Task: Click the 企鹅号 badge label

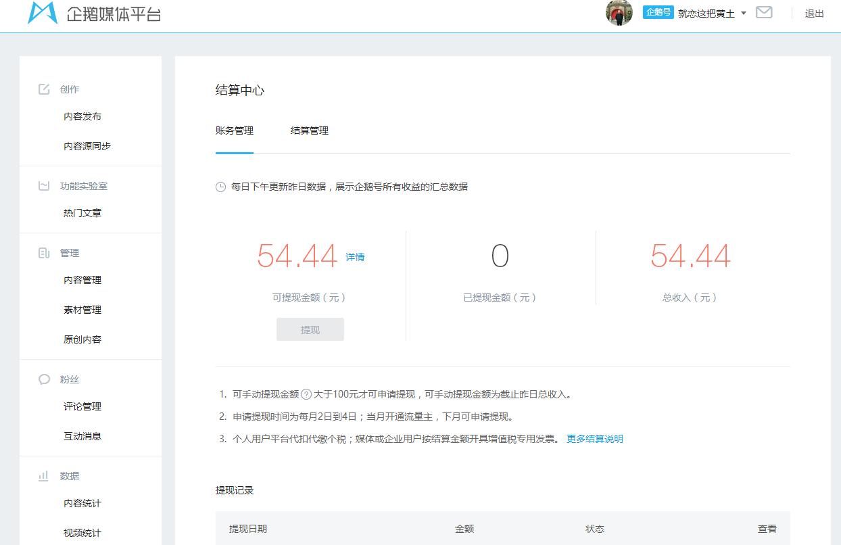Action: [x=658, y=11]
